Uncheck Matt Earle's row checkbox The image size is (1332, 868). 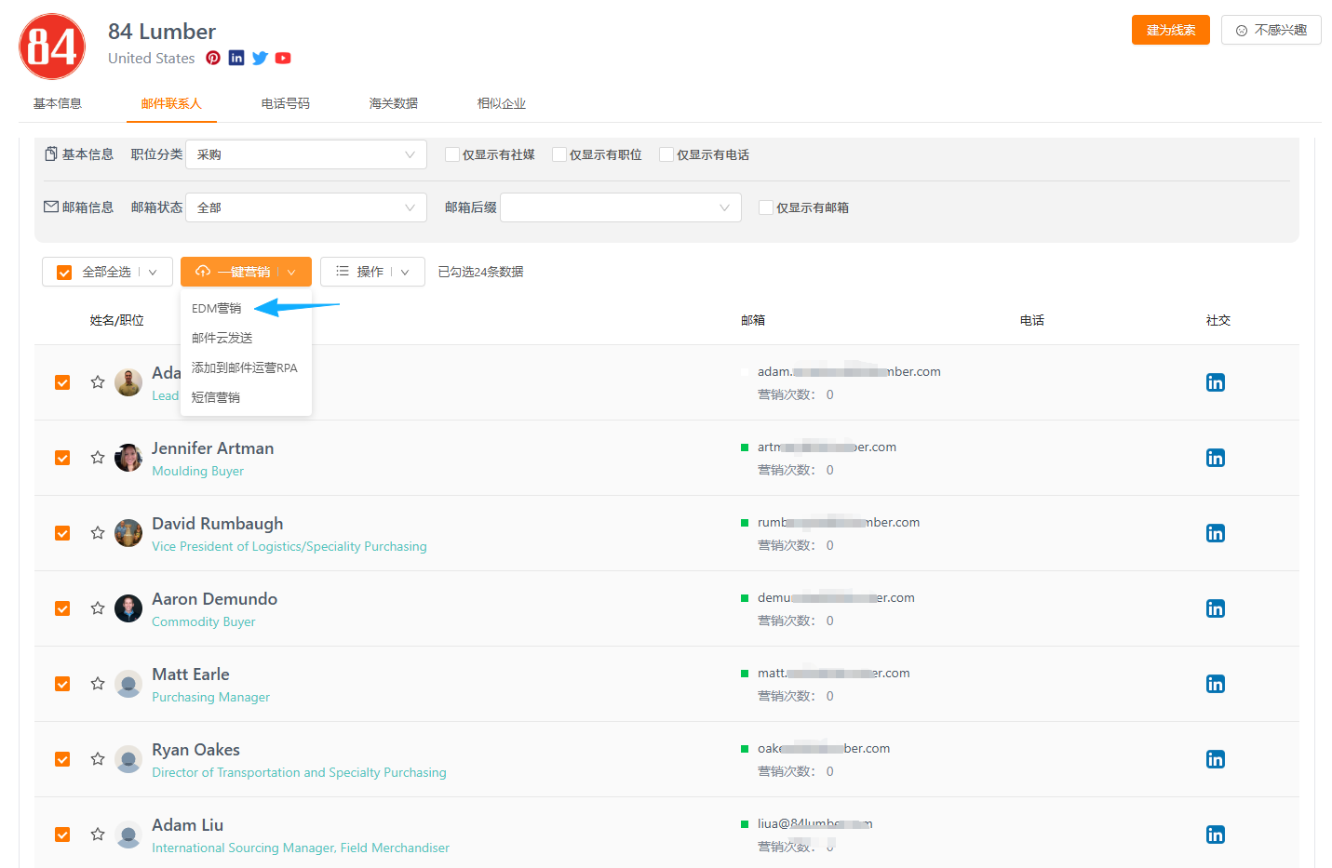(x=62, y=684)
